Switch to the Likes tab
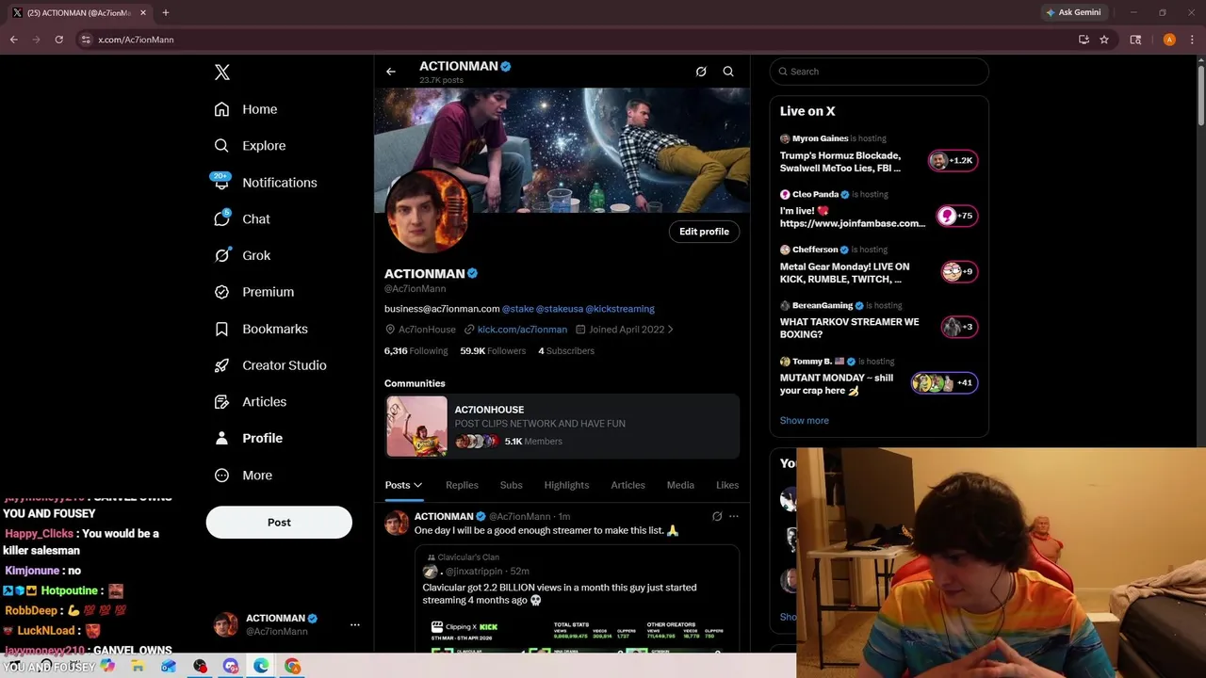The image size is (1206, 678). pyautogui.click(x=727, y=485)
